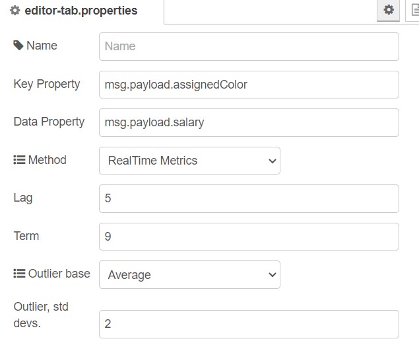Click the Key Property field with msg.payload.assignedColor
The width and height of the screenshot is (419, 351).
[249, 85]
